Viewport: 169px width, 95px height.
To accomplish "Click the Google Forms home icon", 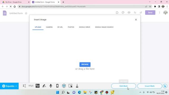I will click(x=5, y=13).
